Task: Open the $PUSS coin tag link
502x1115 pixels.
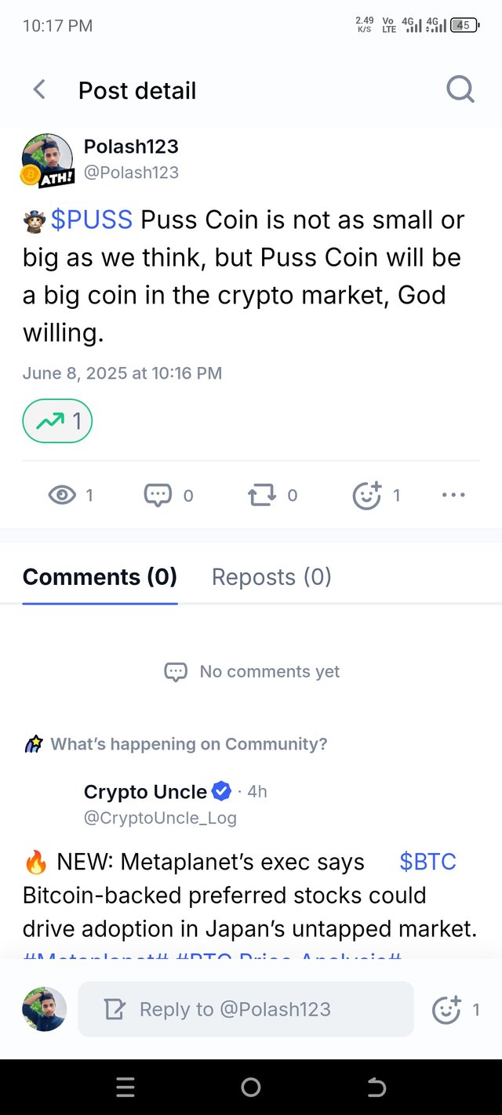Action: click(x=92, y=220)
